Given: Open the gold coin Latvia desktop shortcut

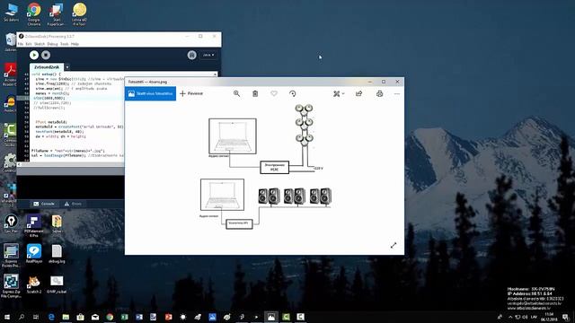Looking at the screenshot, I should point(80,14).
